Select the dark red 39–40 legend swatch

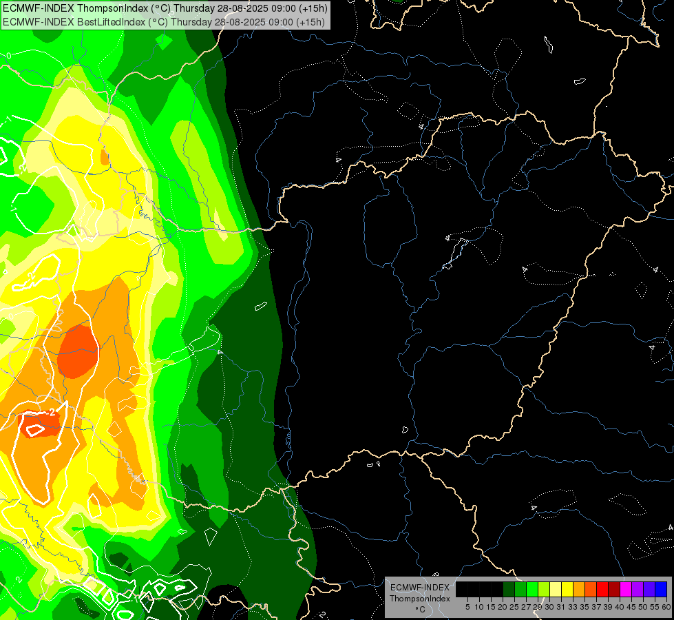point(614,589)
